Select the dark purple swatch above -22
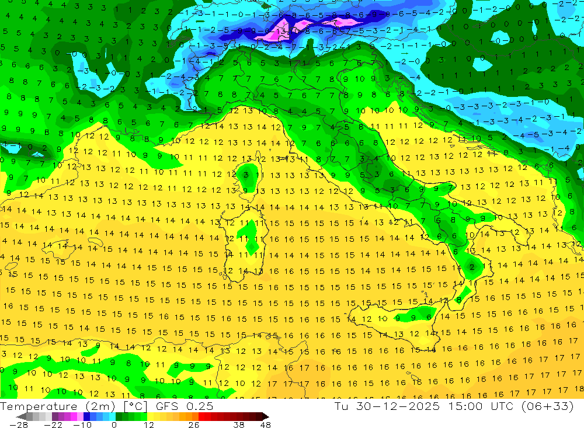The height and width of the screenshot is (428, 584). 55,416
